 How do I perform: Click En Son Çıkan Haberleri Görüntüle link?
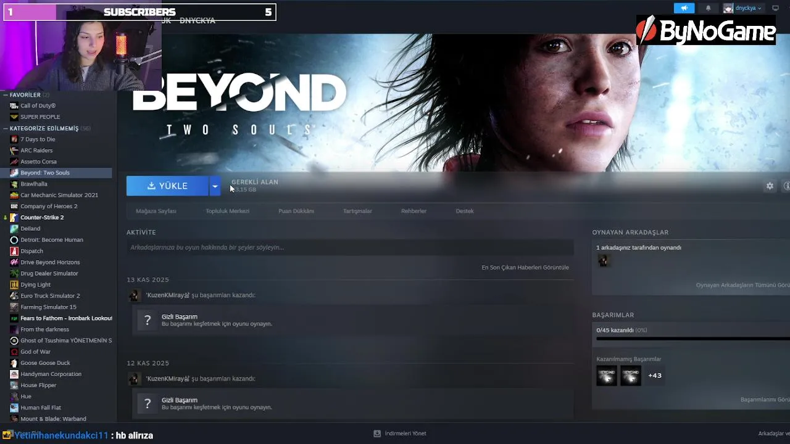pyautogui.click(x=525, y=268)
